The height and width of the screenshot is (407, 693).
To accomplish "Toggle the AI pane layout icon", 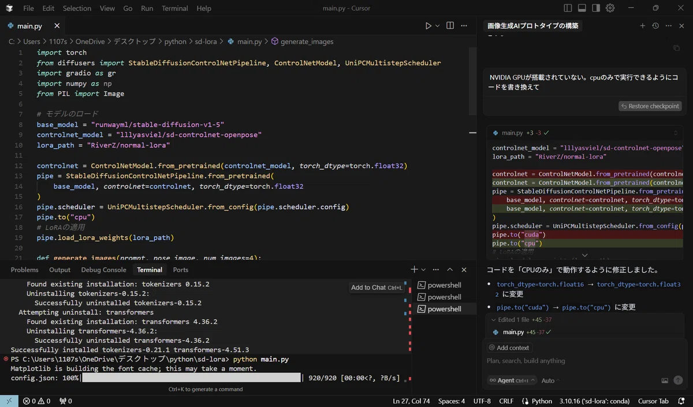I will (596, 8).
